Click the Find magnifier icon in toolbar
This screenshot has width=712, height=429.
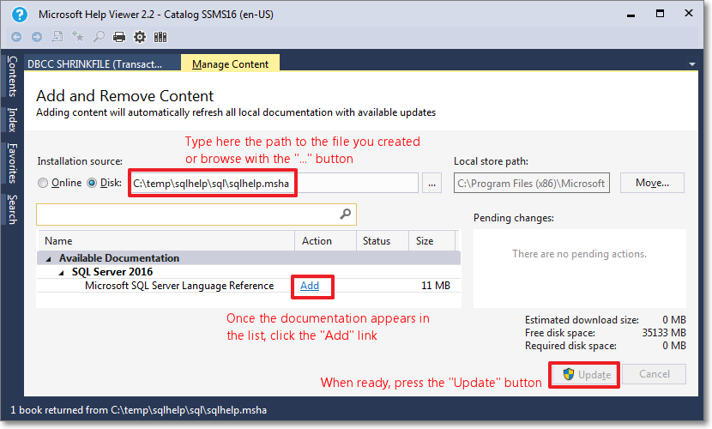pos(99,37)
